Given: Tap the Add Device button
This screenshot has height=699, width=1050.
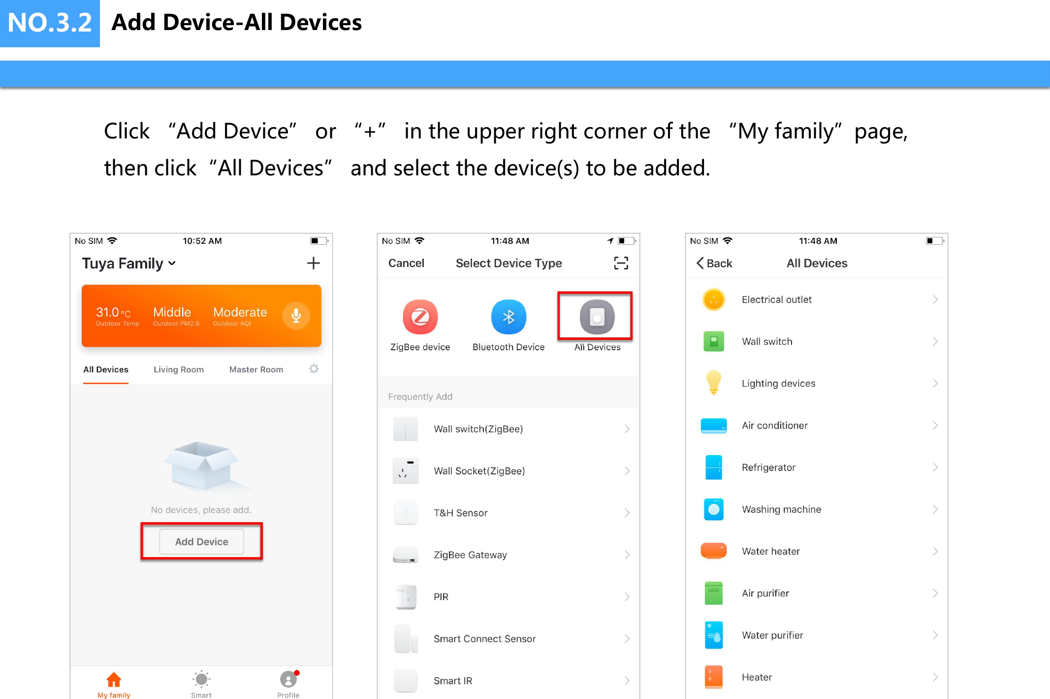Looking at the screenshot, I should point(201,541).
